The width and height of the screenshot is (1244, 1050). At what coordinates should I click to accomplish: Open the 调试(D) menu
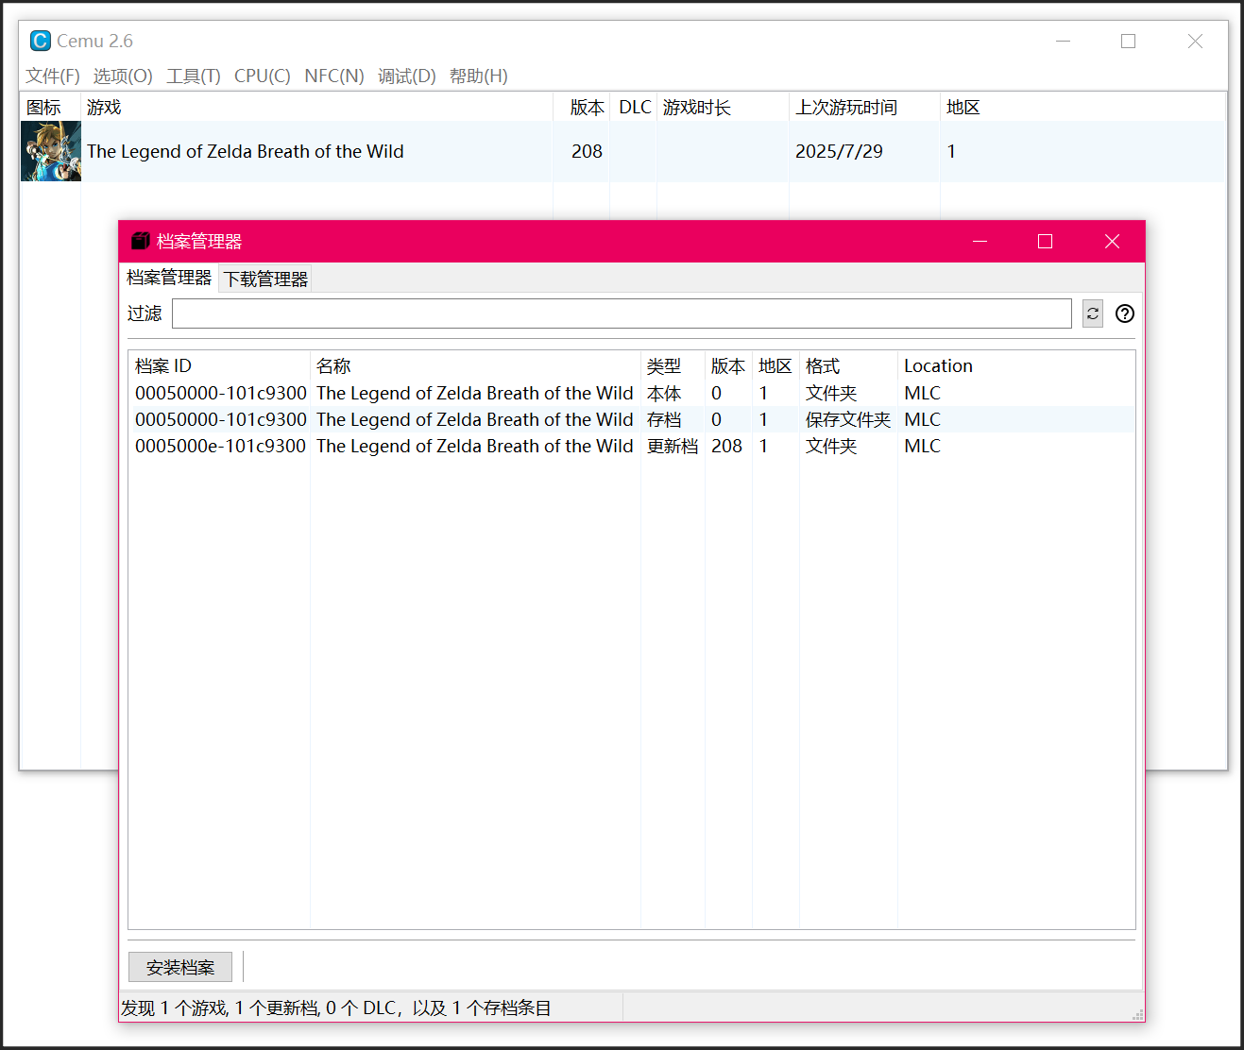coord(406,76)
